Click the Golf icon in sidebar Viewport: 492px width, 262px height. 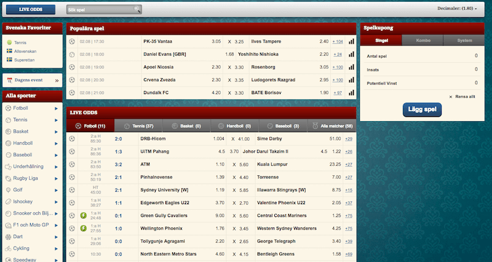coord(8,190)
